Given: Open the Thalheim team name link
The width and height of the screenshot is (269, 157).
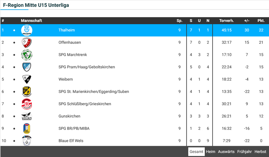Looking at the screenshot, I should click(x=66, y=30).
